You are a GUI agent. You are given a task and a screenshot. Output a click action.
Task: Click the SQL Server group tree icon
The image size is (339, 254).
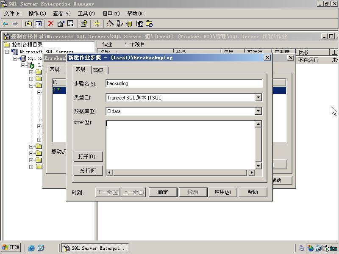[x=23, y=58]
